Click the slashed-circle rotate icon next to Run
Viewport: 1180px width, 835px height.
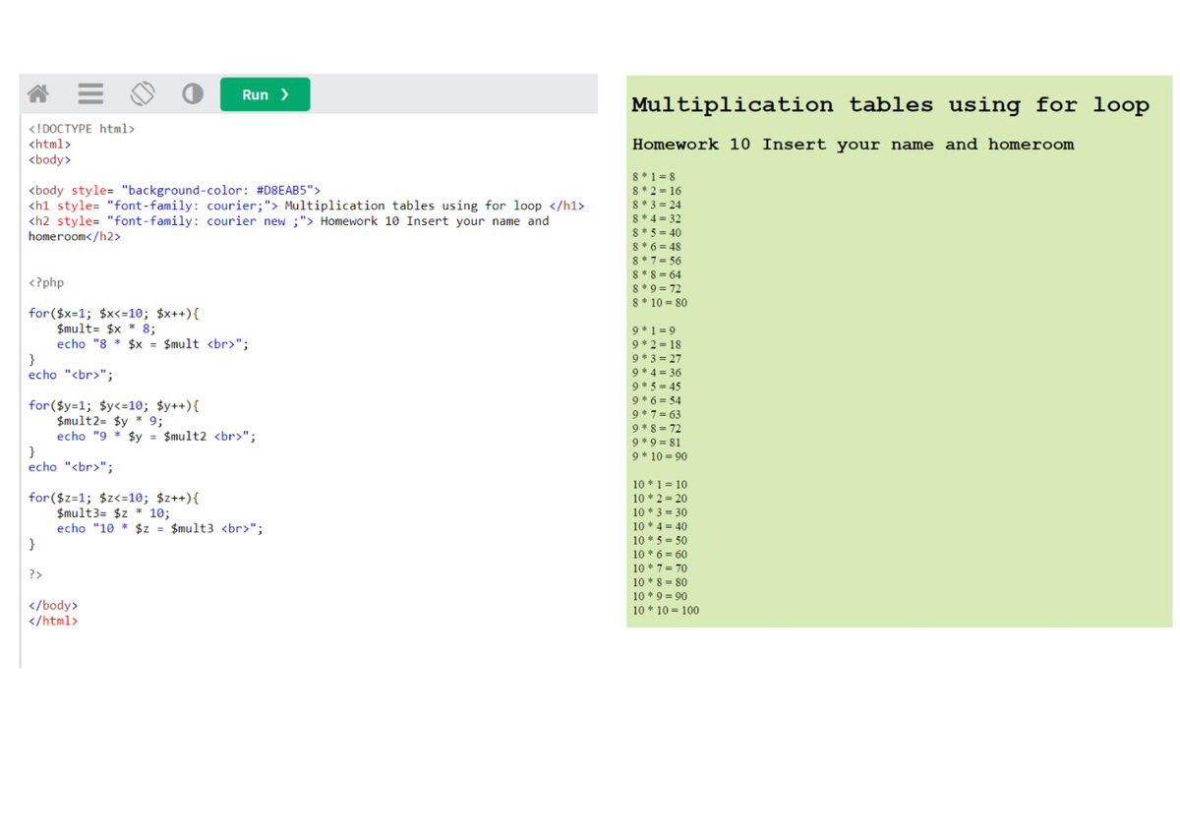[x=142, y=92]
